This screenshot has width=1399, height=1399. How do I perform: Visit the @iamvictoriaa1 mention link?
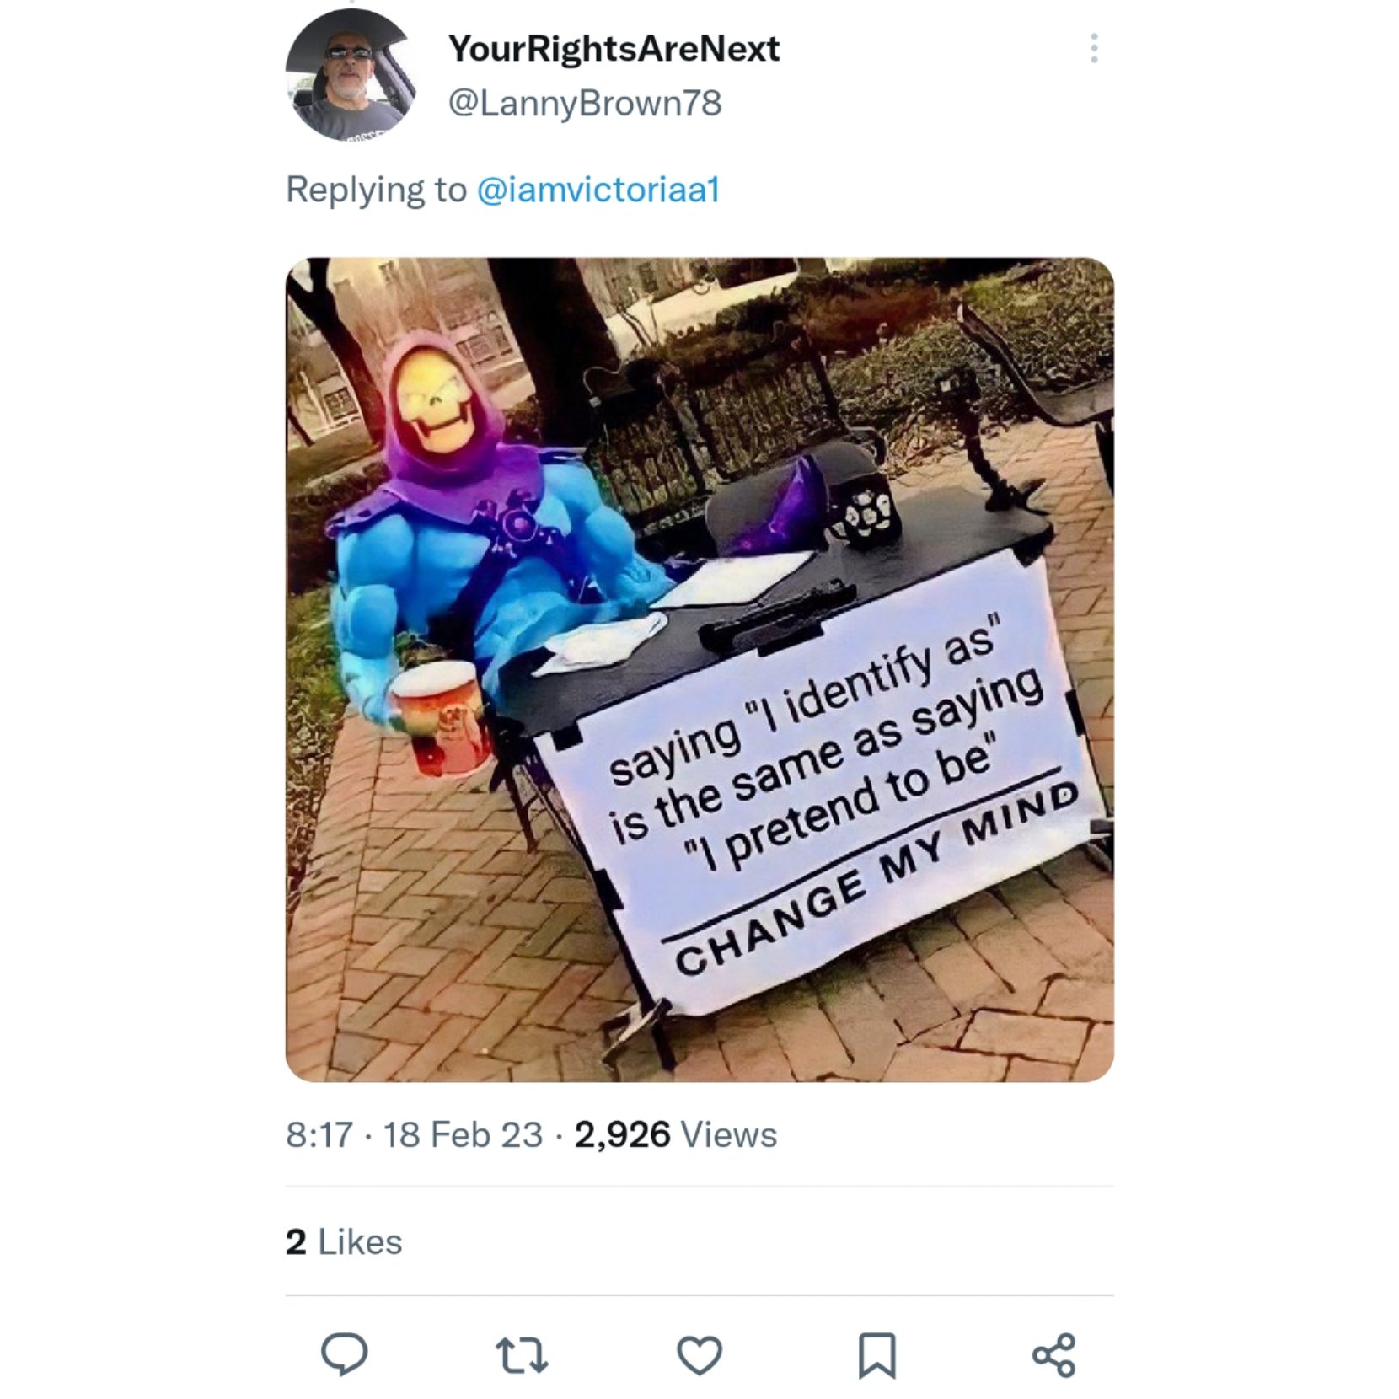tap(598, 190)
